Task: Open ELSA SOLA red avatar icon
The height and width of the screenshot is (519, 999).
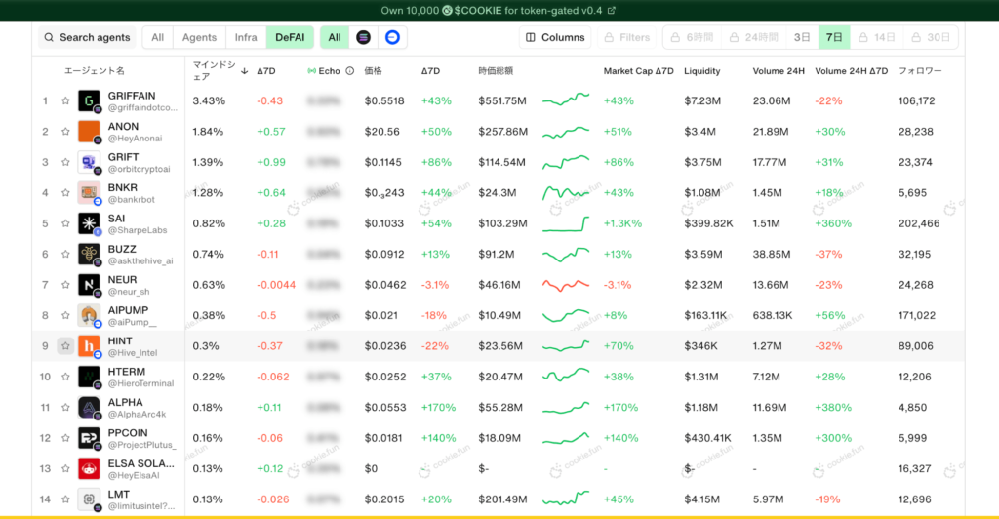Action: pyautogui.click(x=89, y=468)
